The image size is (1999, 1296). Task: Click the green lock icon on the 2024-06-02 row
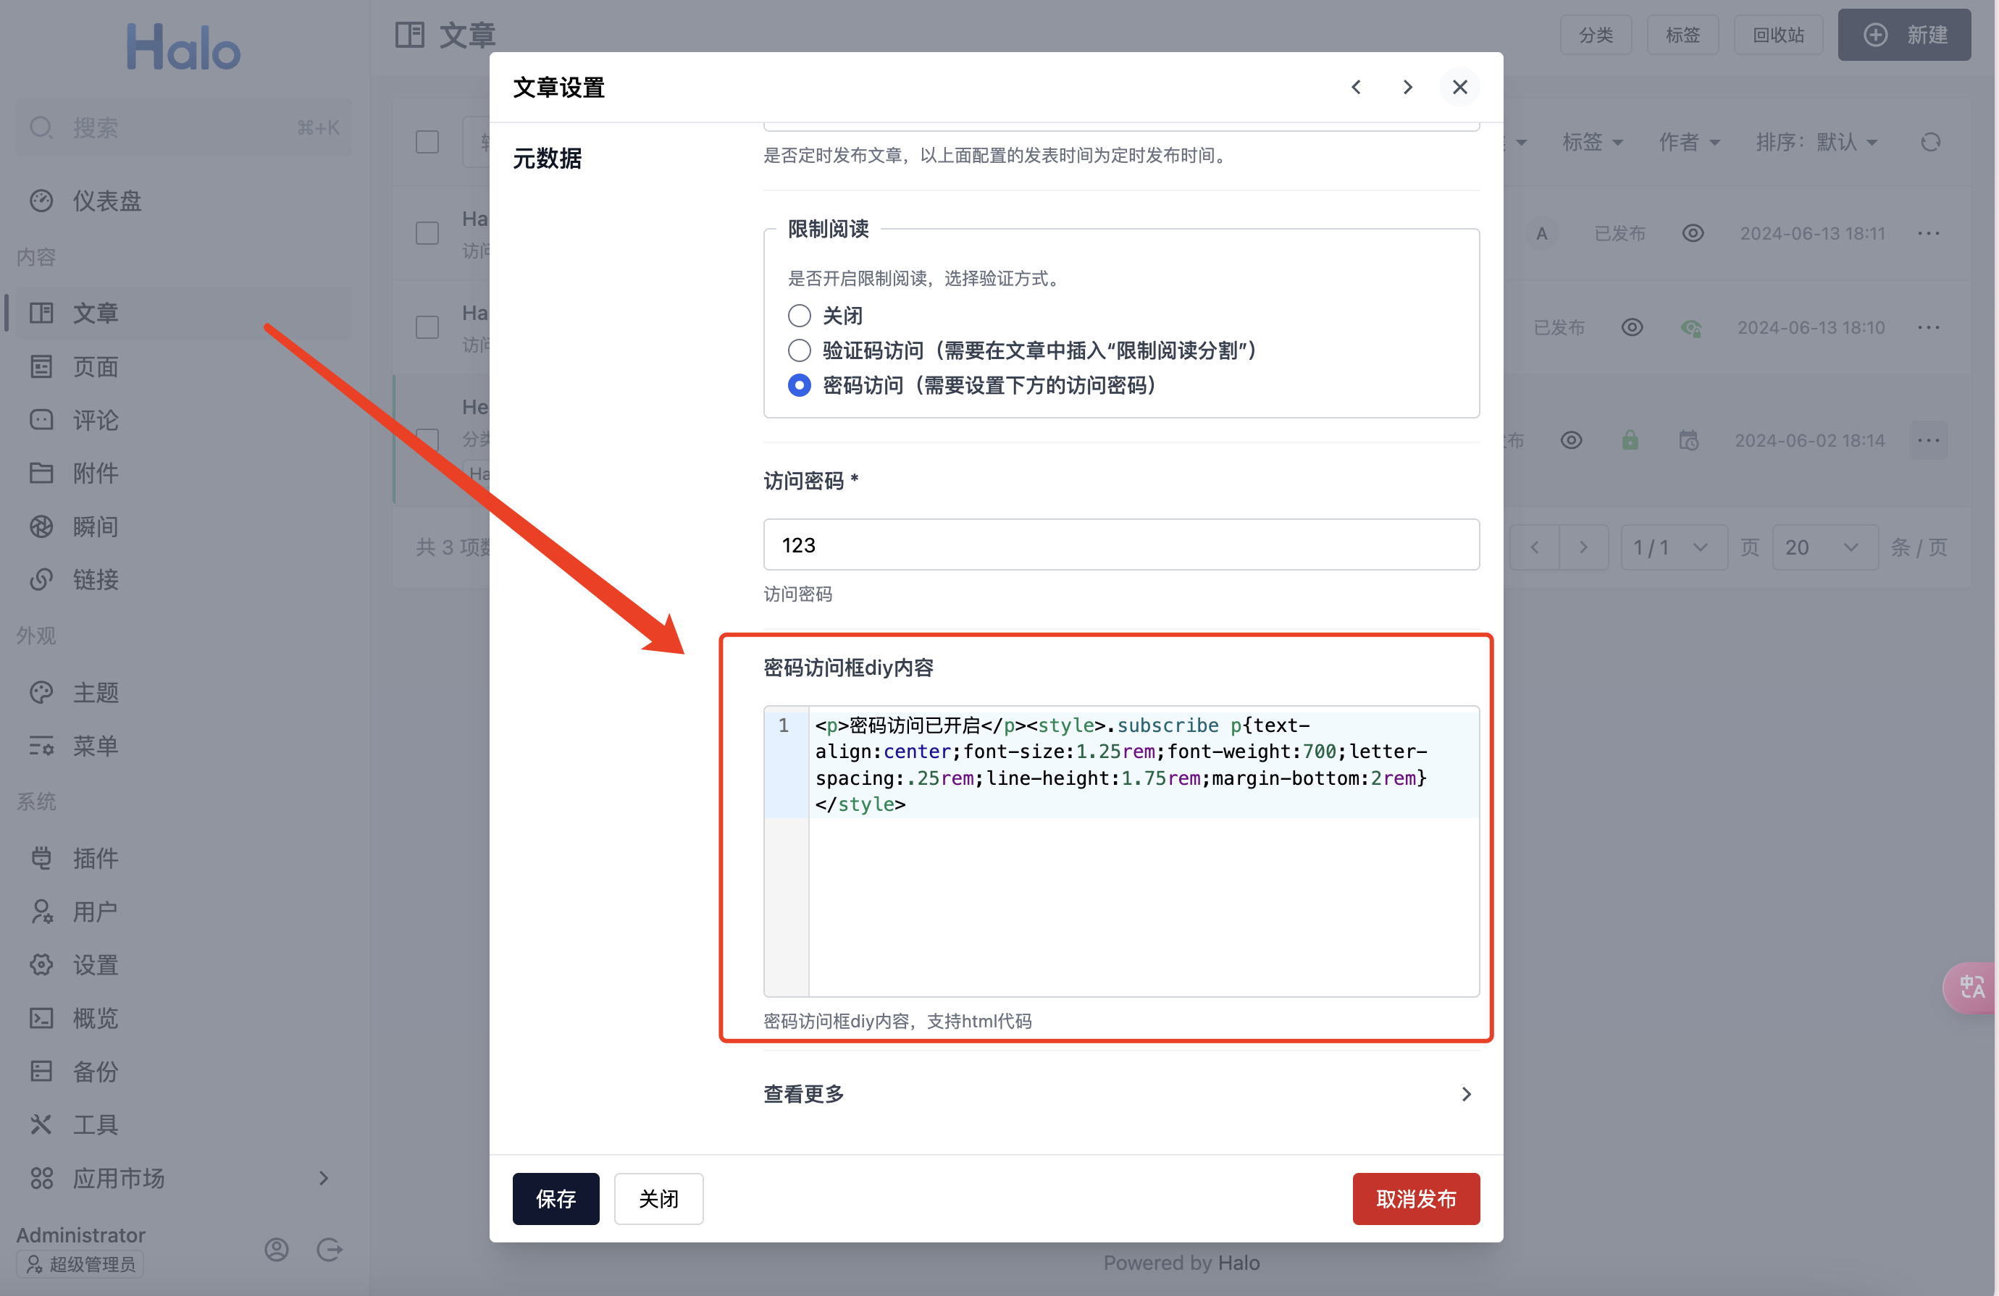tap(1630, 439)
